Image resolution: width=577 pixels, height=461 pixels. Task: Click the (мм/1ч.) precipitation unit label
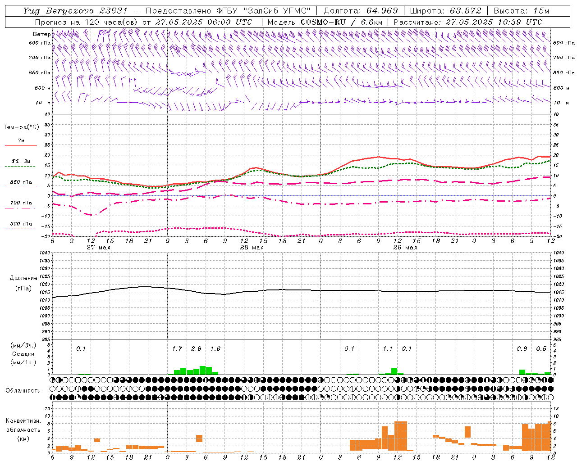[x=23, y=362]
